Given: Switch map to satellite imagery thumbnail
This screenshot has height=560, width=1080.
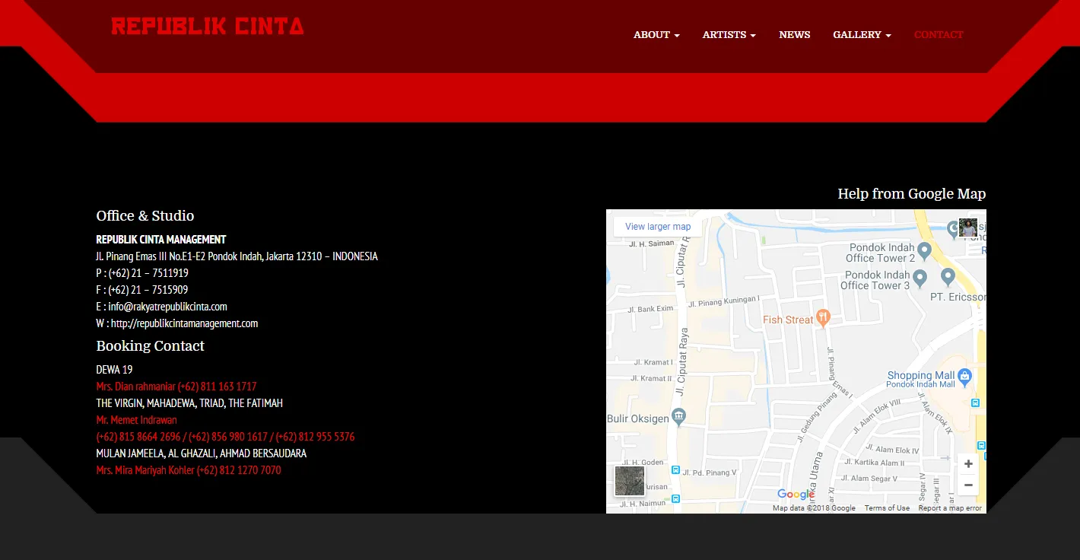Looking at the screenshot, I should click(630, 481).
